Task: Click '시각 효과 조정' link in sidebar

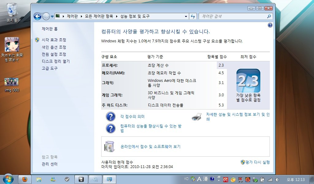Action: coord(54,40)
